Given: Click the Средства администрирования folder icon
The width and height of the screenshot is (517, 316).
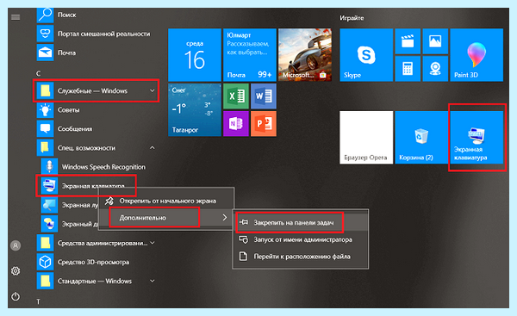Looking at the screenshot, I should coord(45,243).
